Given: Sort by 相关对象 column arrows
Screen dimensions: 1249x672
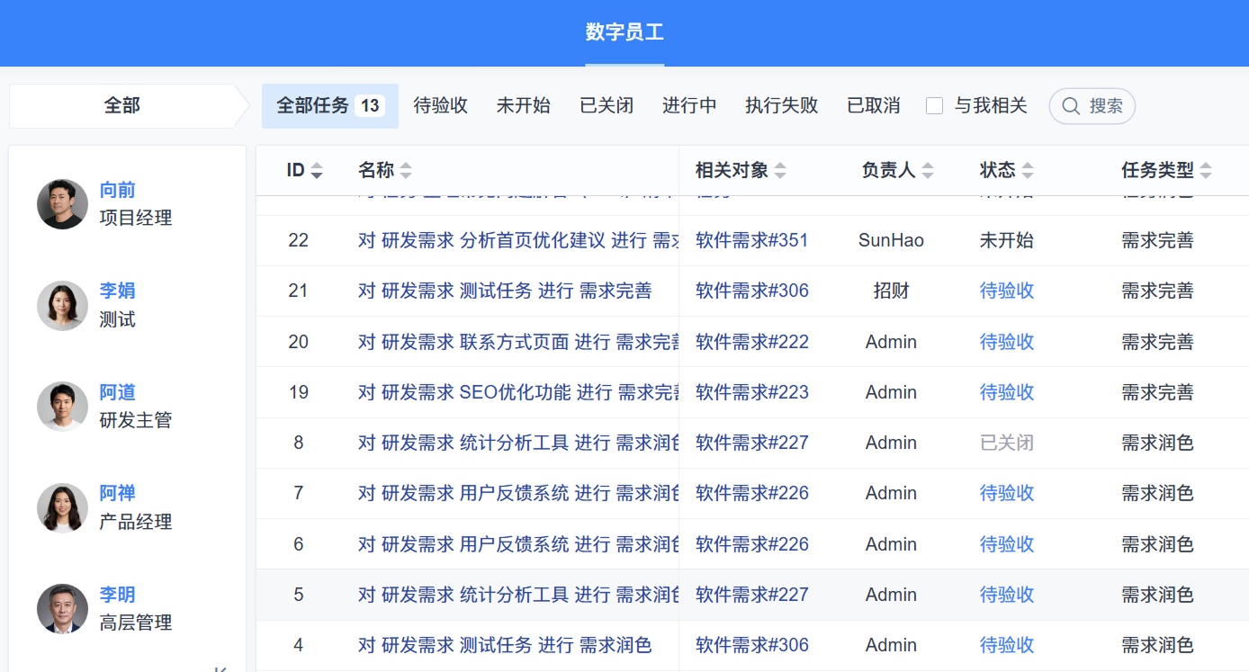Looking at the screenshot, I should coord(780,170).
